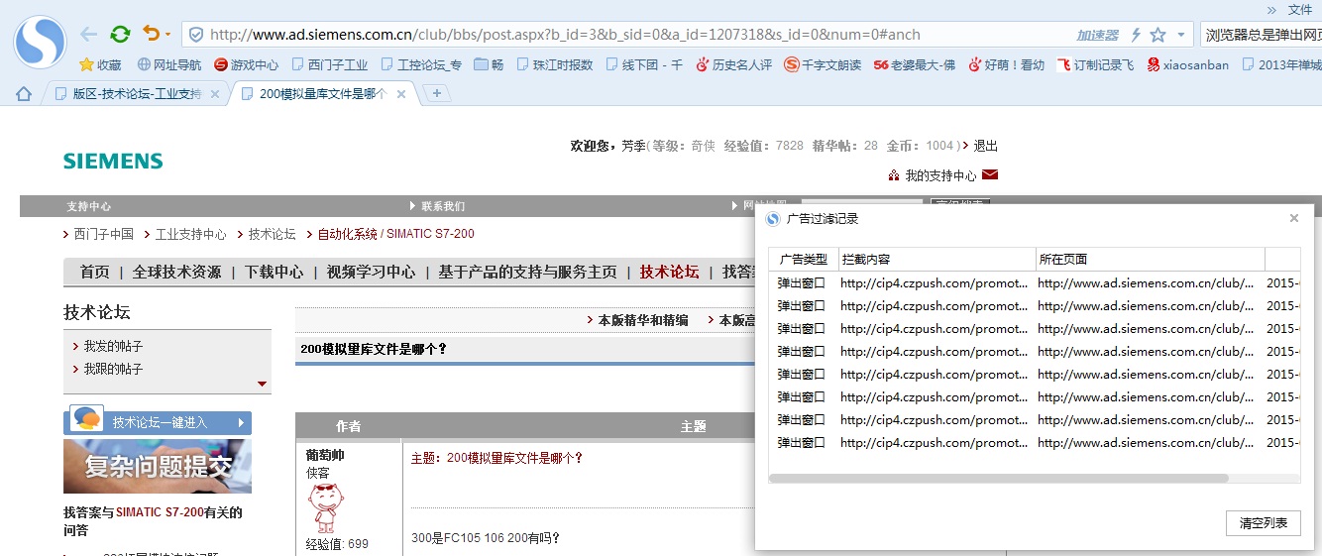
Task: Click the orange undo-close-tab arrow icon
Action: [151, 34]
